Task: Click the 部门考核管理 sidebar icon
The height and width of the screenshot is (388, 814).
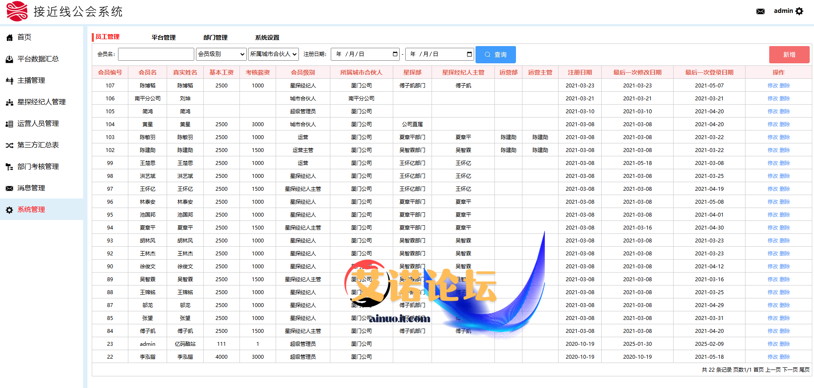Action: click(x=9, y=167)
